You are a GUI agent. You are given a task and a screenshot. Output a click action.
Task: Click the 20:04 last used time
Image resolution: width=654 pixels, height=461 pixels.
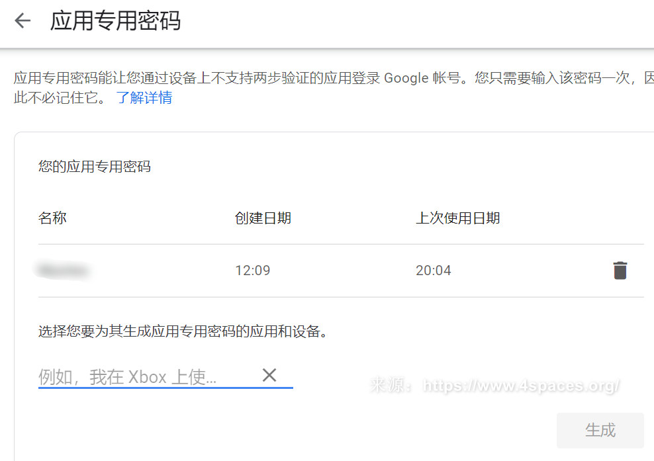(x=433, y=271)
